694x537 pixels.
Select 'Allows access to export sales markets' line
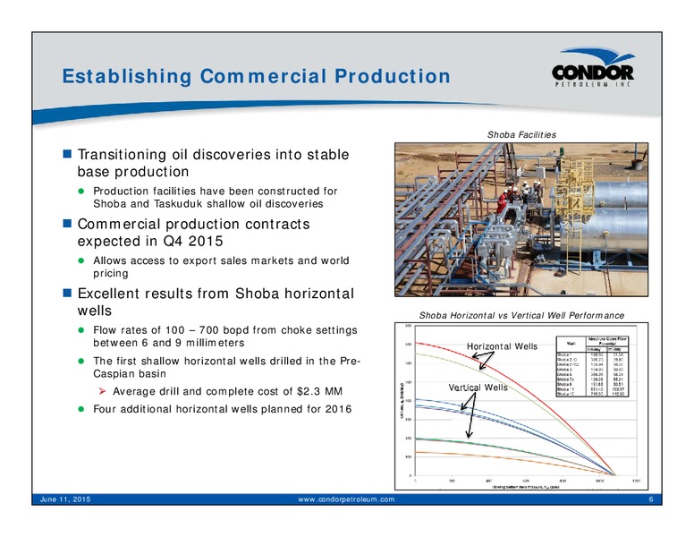pyautogui.click(x=221, y=260)
